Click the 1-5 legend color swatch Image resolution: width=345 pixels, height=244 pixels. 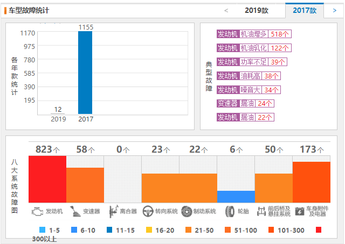[42, 229]
